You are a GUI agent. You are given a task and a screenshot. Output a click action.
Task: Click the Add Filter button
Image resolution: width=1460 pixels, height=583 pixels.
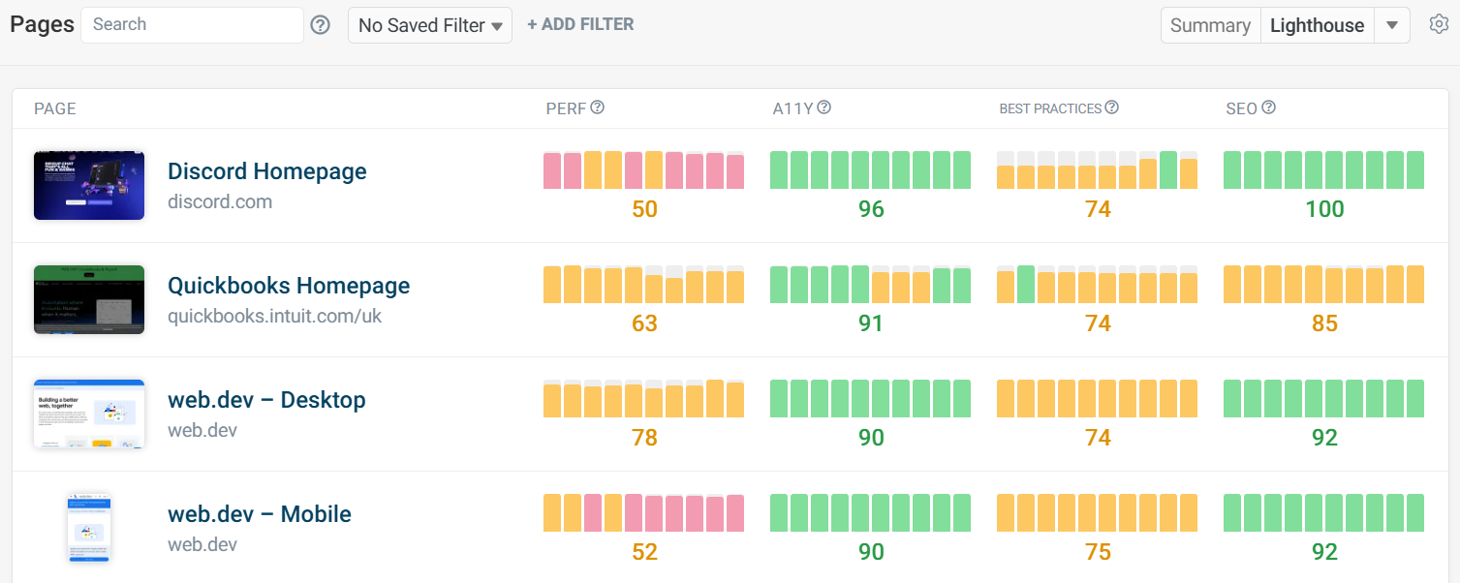[580, 24]
